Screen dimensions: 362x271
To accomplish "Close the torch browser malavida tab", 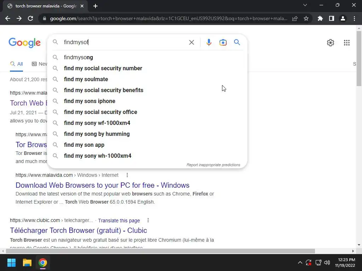I will [82, 6].
